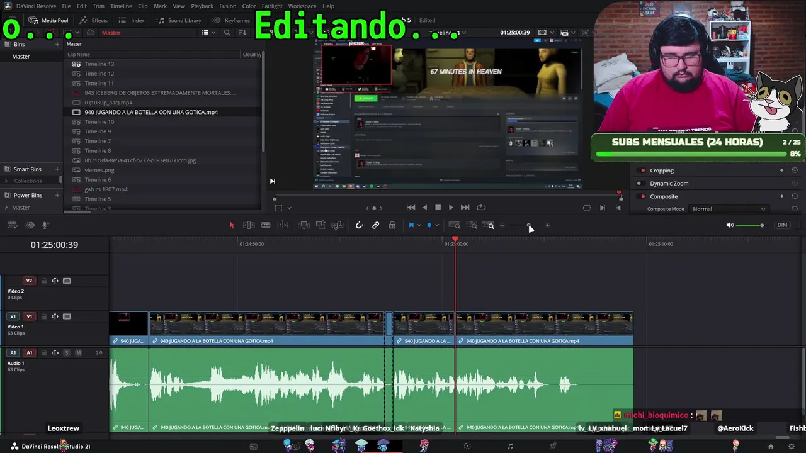
Task: Mute monitor using the speaker icon
Action: tap(730, 225)
